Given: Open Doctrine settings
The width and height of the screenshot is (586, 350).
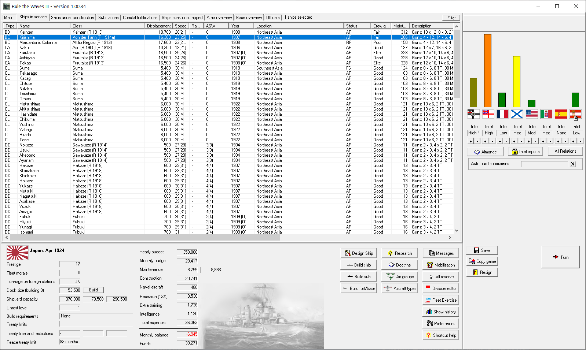Looking at the screenshot, I should coord(399,265).
